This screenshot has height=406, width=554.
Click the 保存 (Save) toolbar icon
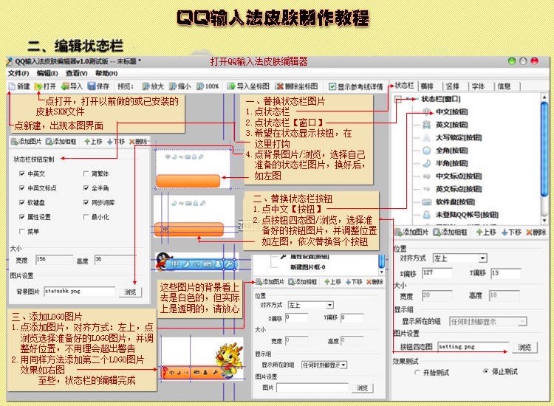[x=92, y=86]
